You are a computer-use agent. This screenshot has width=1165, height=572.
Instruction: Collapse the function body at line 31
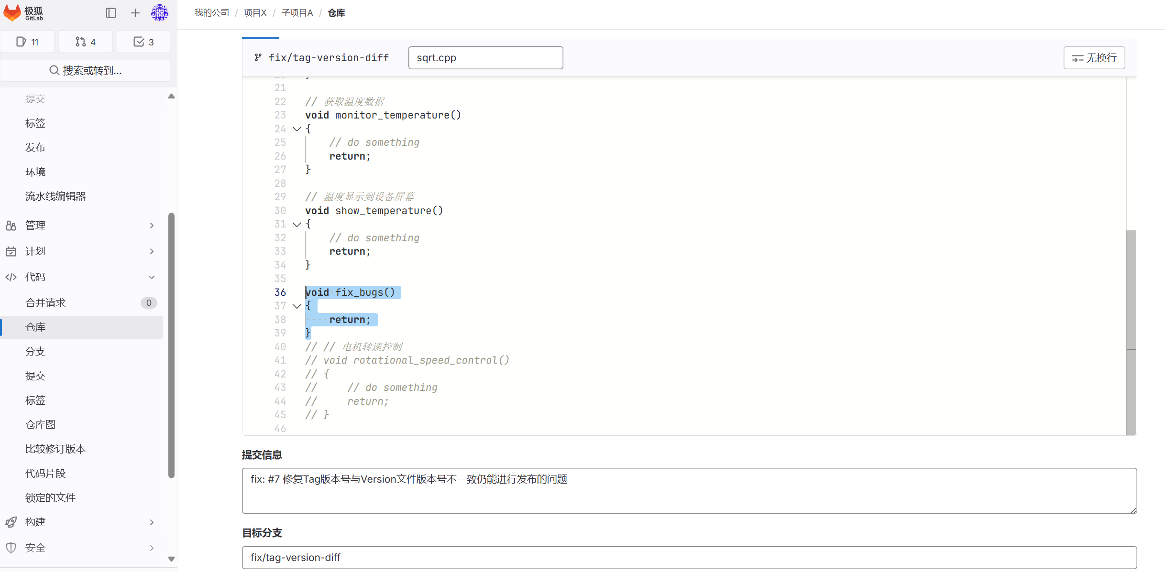tap(297, 225)
